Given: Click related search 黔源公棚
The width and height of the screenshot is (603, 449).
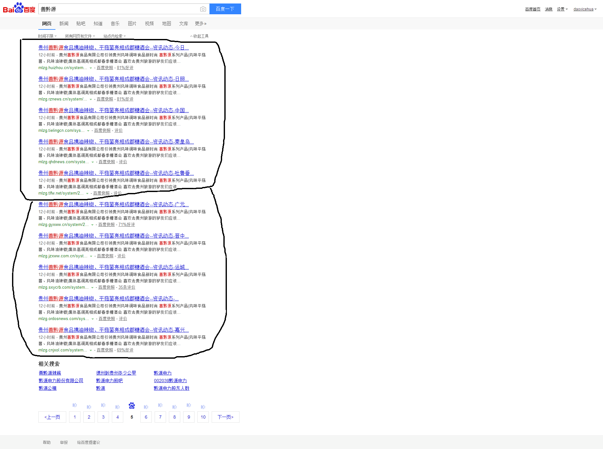Looking at the screenshot, I should [x=48, y=388].
